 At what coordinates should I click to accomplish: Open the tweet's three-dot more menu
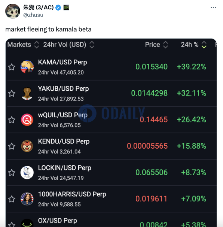point(213,7)
